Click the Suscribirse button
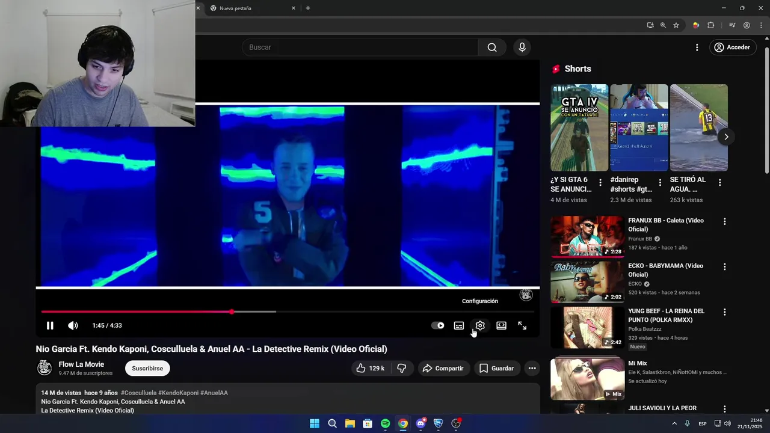770x433 pixels. (147, 368)
